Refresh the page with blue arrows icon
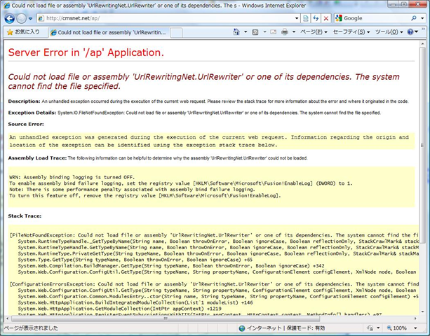This screenshot has width=430, height=336. [x=316, y=18]
